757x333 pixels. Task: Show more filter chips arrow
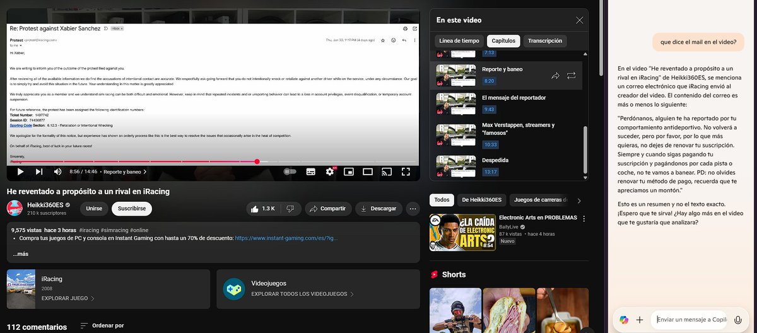579,200
